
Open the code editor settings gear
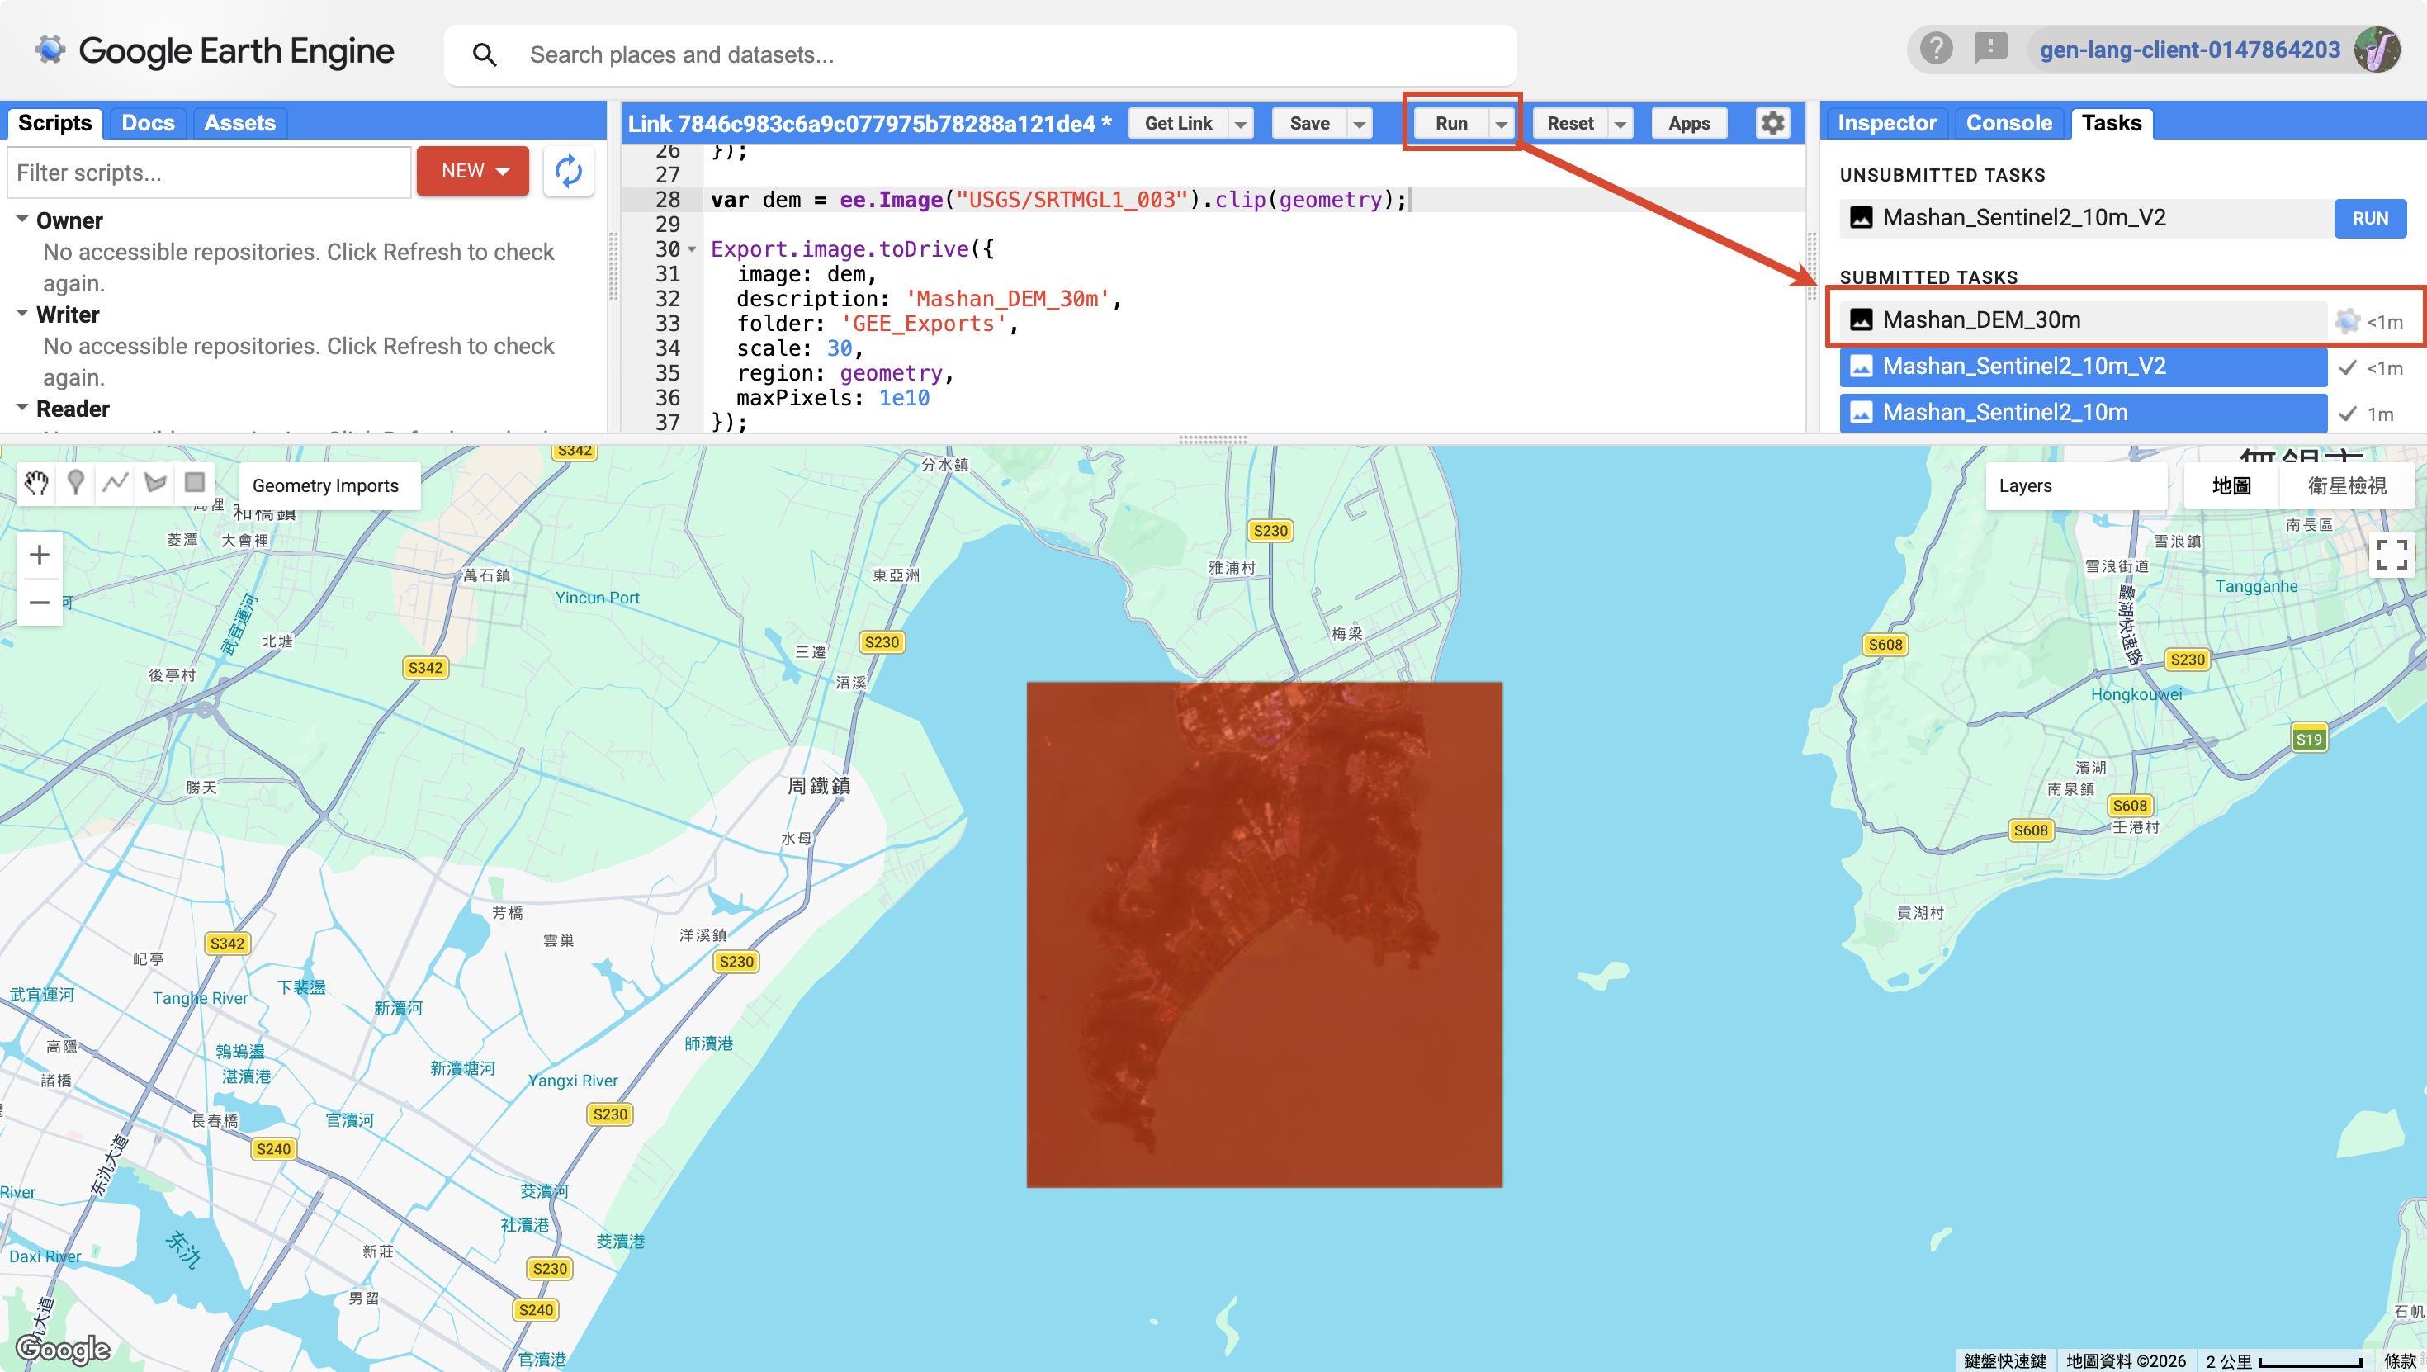coord(1772,124)
